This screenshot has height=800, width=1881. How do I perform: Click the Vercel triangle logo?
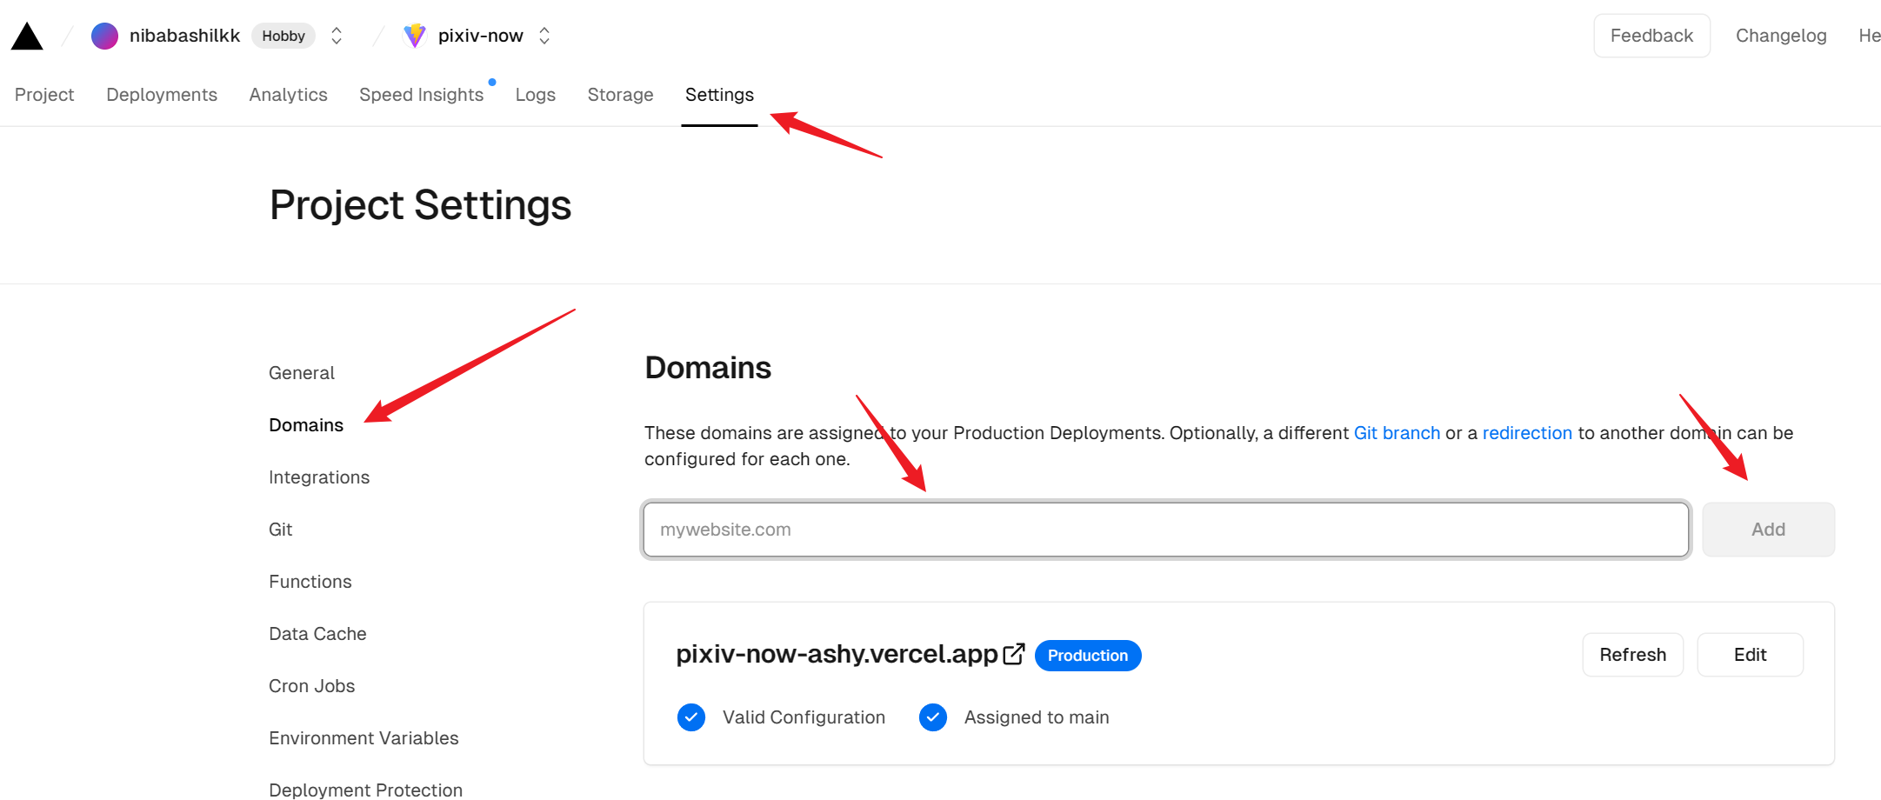[x=27, y=37]
